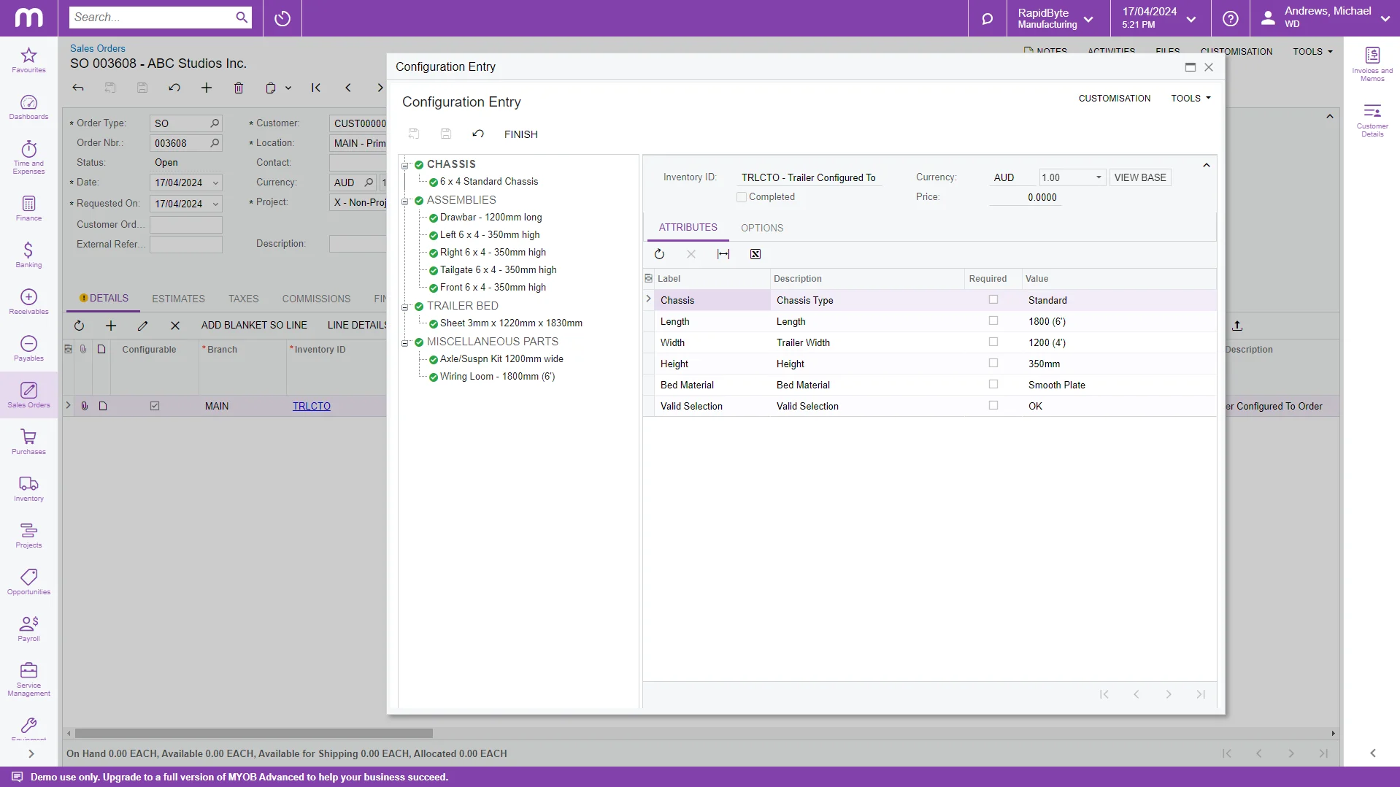Follow the TRLCTO inventory link
The height and width of the screenshot is (787, 1400).
(311, 406)
